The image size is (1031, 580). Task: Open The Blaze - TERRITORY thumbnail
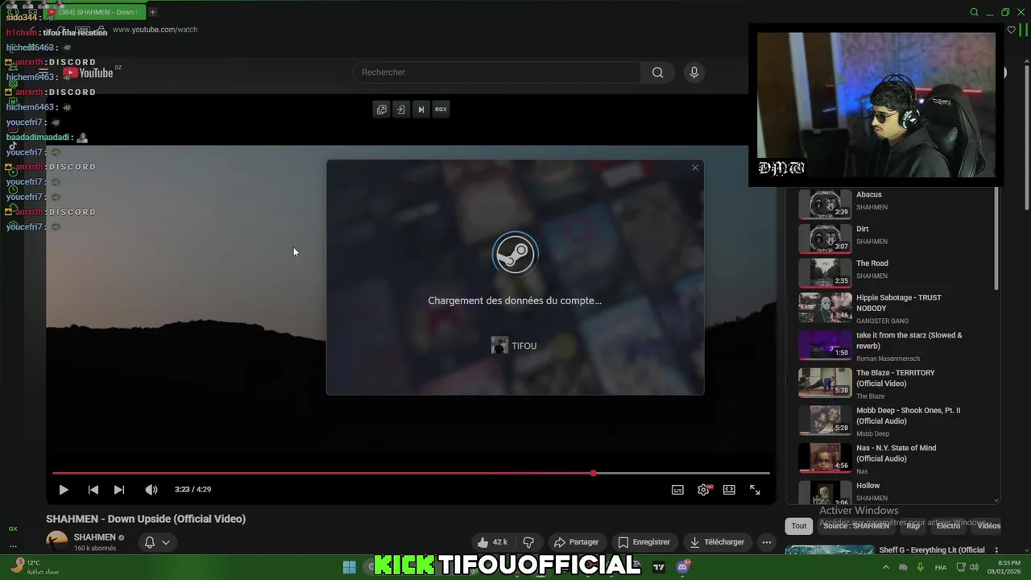pyautogui.click(x=825, y=383)
